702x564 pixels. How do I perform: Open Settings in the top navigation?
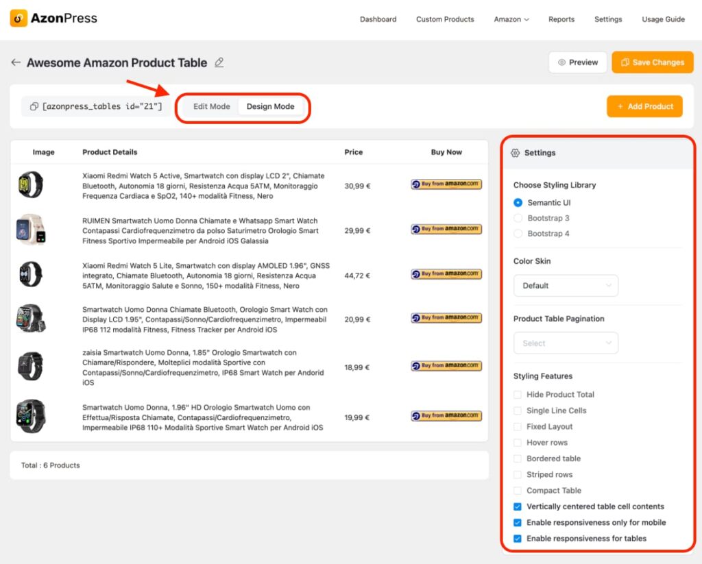click(x=608, y=19)
